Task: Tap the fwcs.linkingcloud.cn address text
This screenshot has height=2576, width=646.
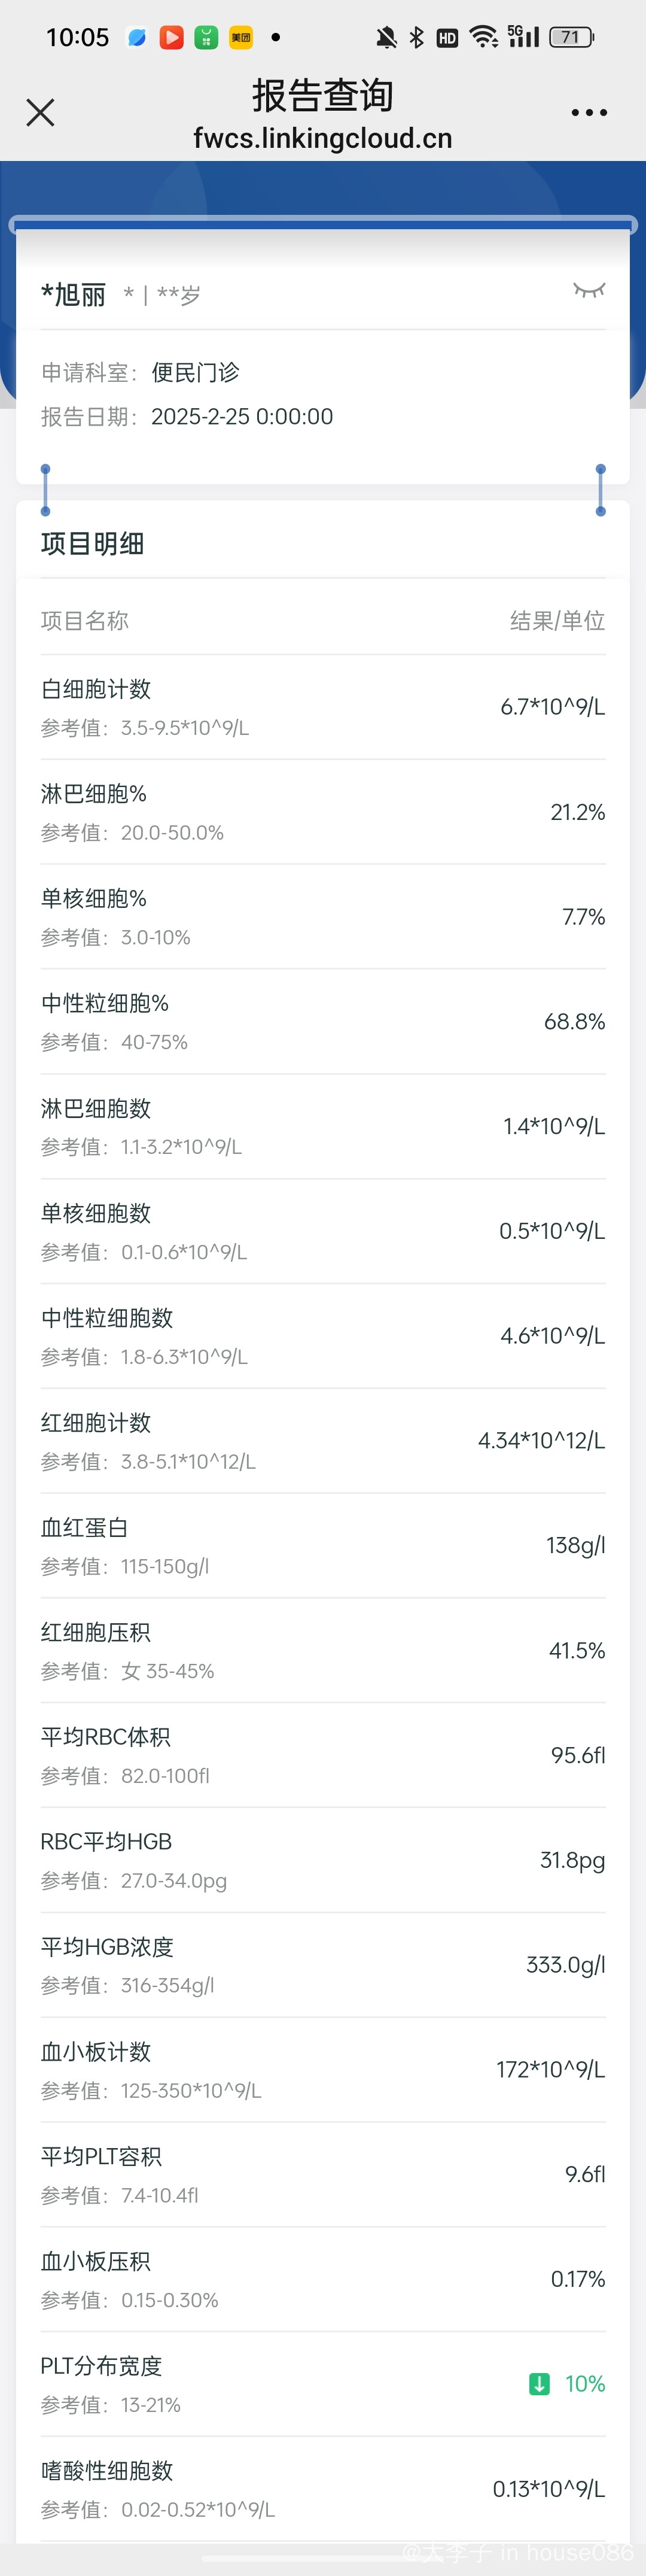Action: pos(323,138)
